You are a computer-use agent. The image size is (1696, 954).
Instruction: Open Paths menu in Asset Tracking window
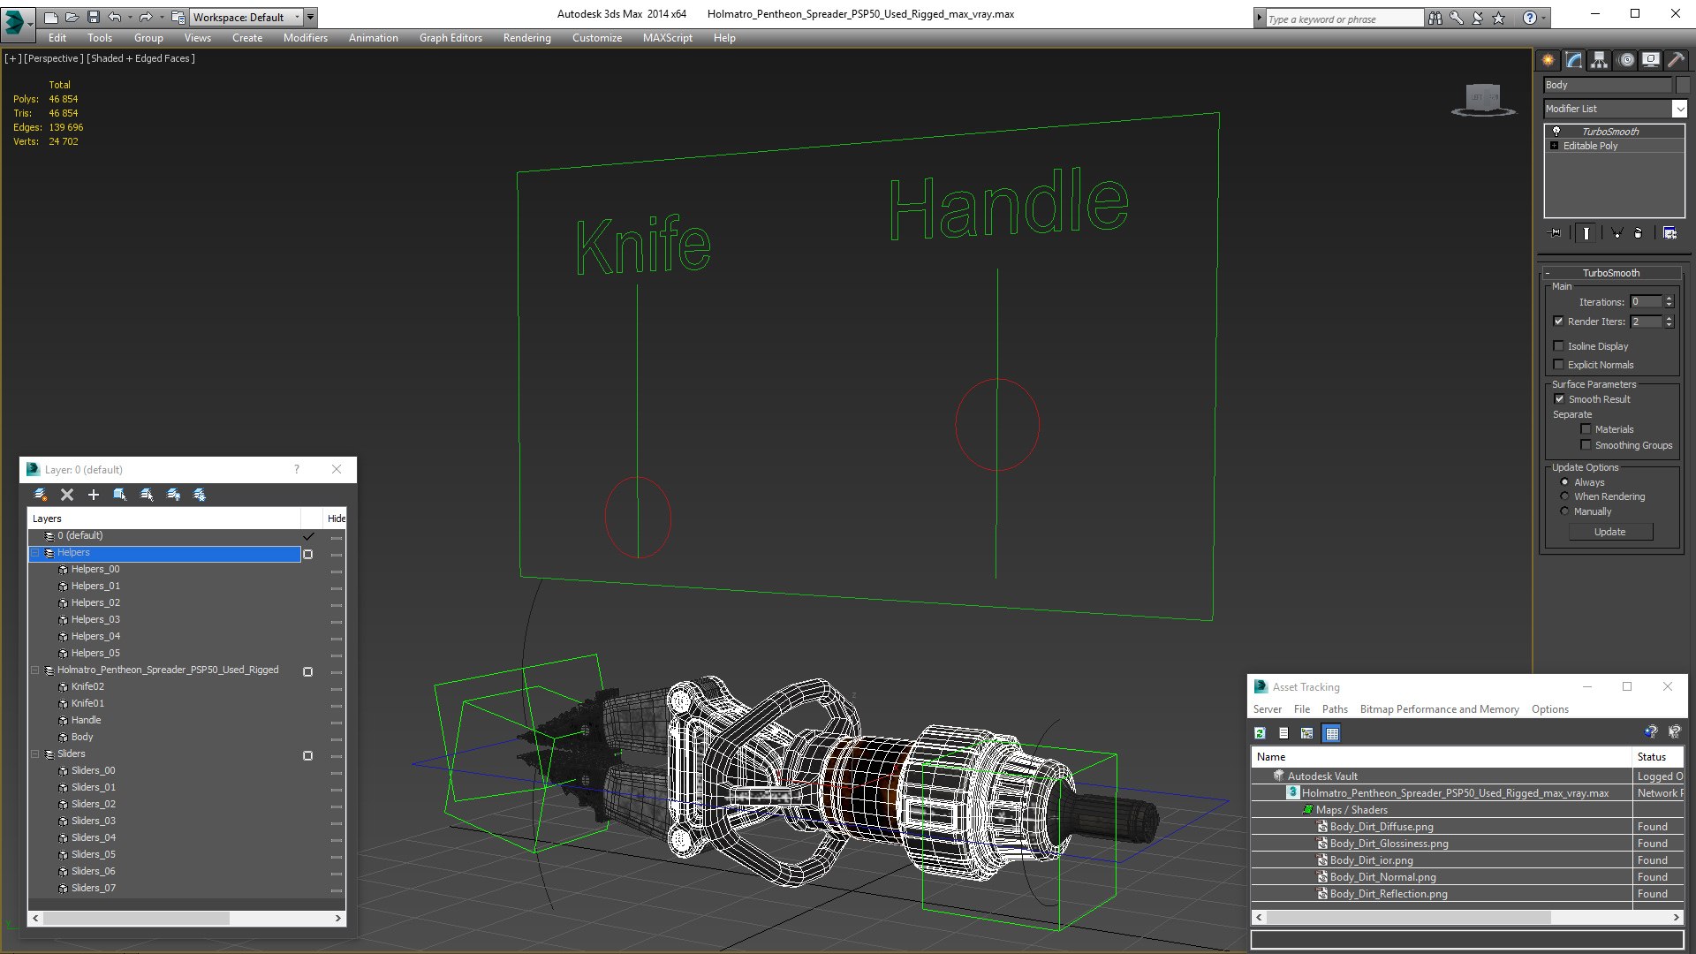tap(1335, 709)
